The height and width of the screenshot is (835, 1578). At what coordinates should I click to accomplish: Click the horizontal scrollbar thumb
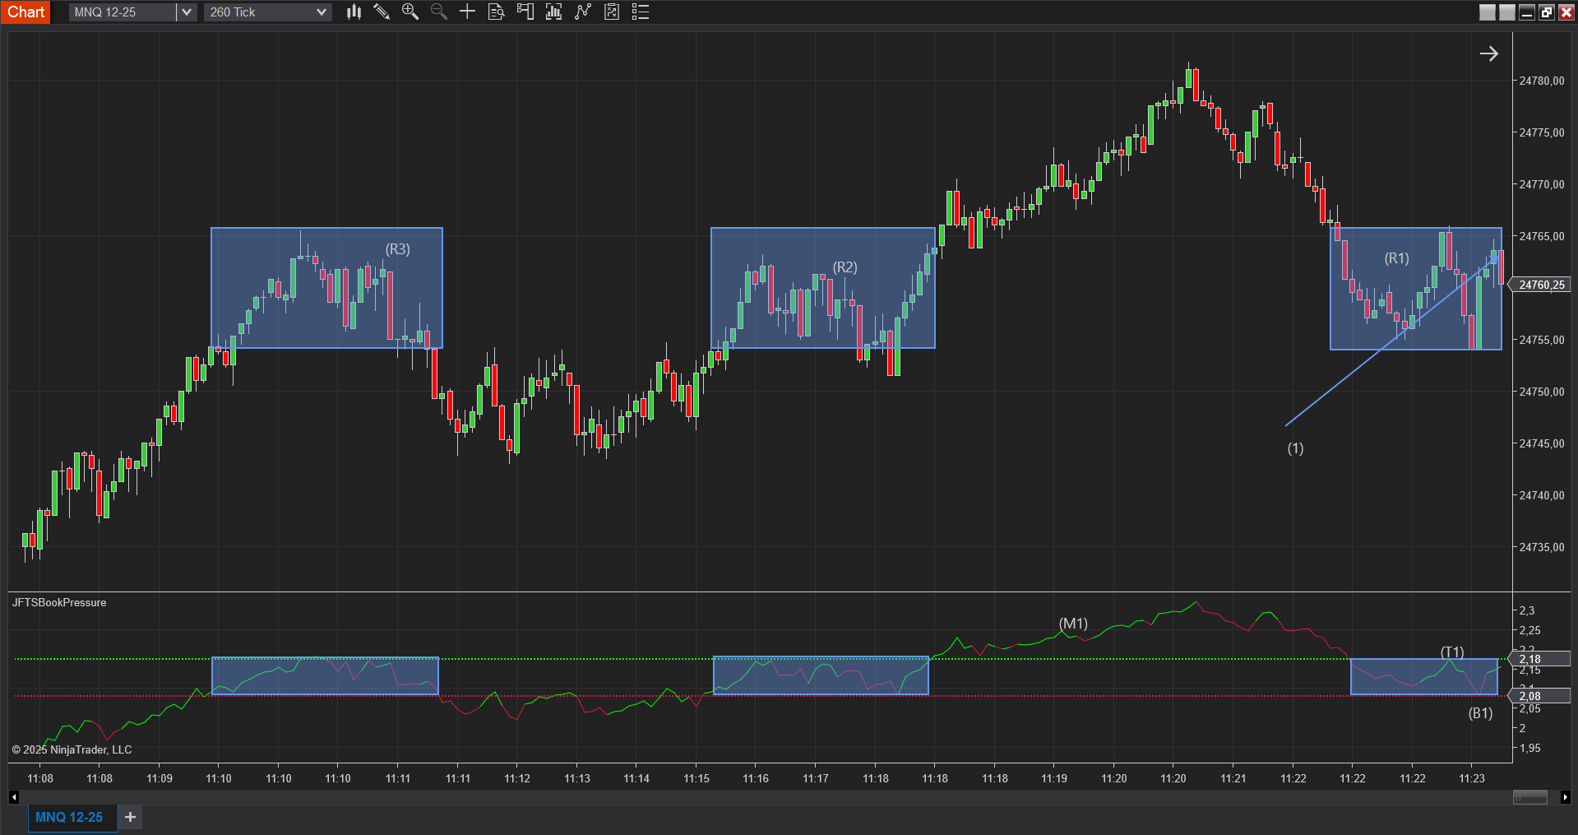1529,797
